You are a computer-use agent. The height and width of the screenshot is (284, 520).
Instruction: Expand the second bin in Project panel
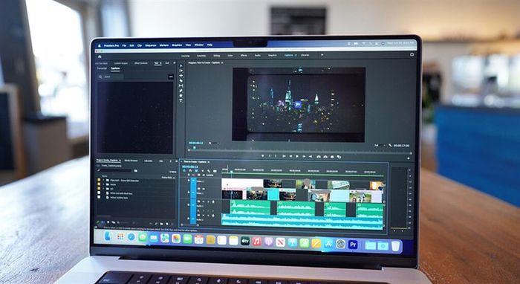point(103,184)
